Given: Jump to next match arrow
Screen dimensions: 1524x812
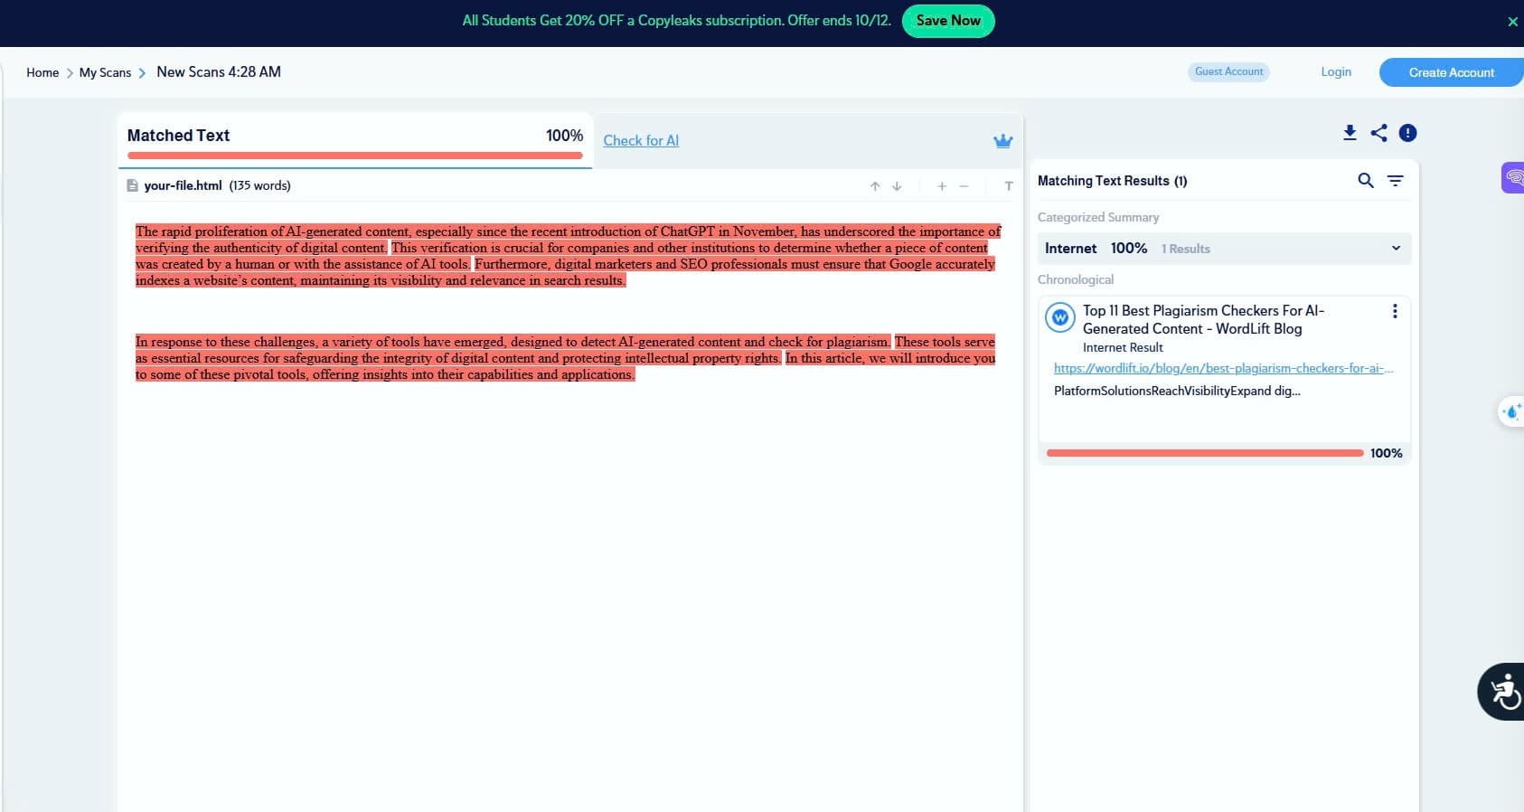Looking at the screenshot, I should tap(897, 186).
